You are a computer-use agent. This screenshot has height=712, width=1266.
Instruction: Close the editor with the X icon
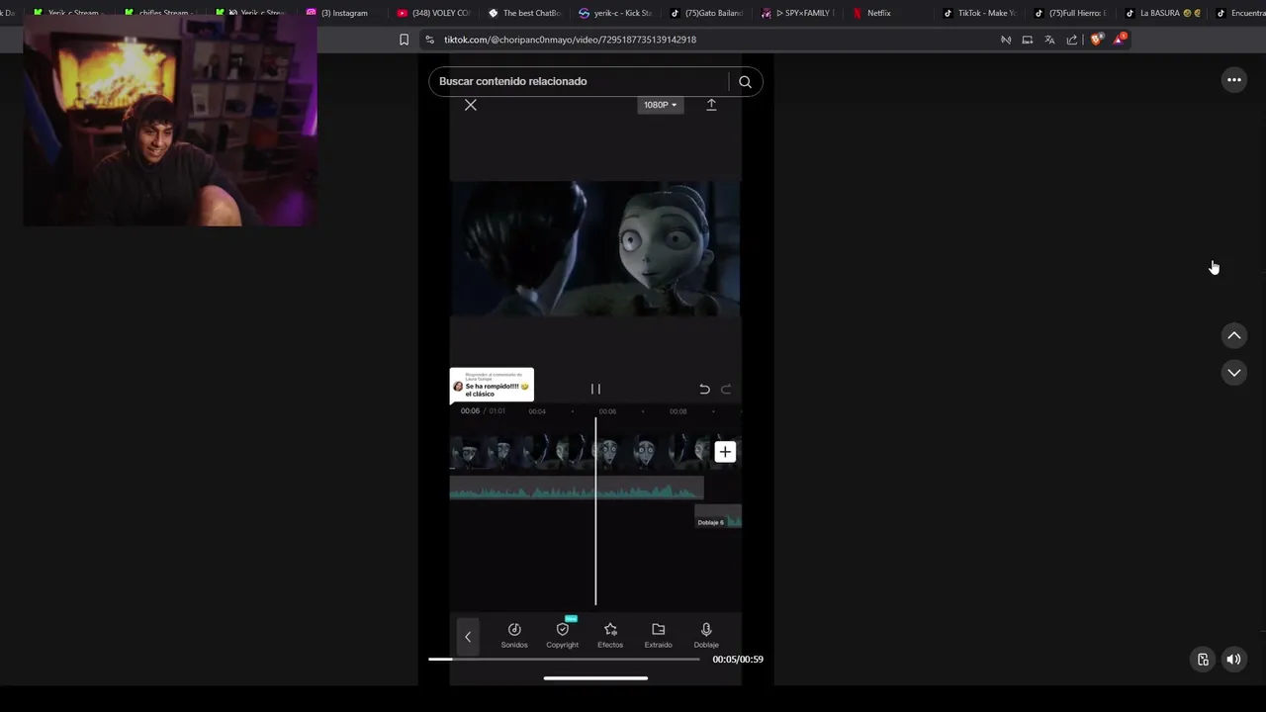pos(471,105)
